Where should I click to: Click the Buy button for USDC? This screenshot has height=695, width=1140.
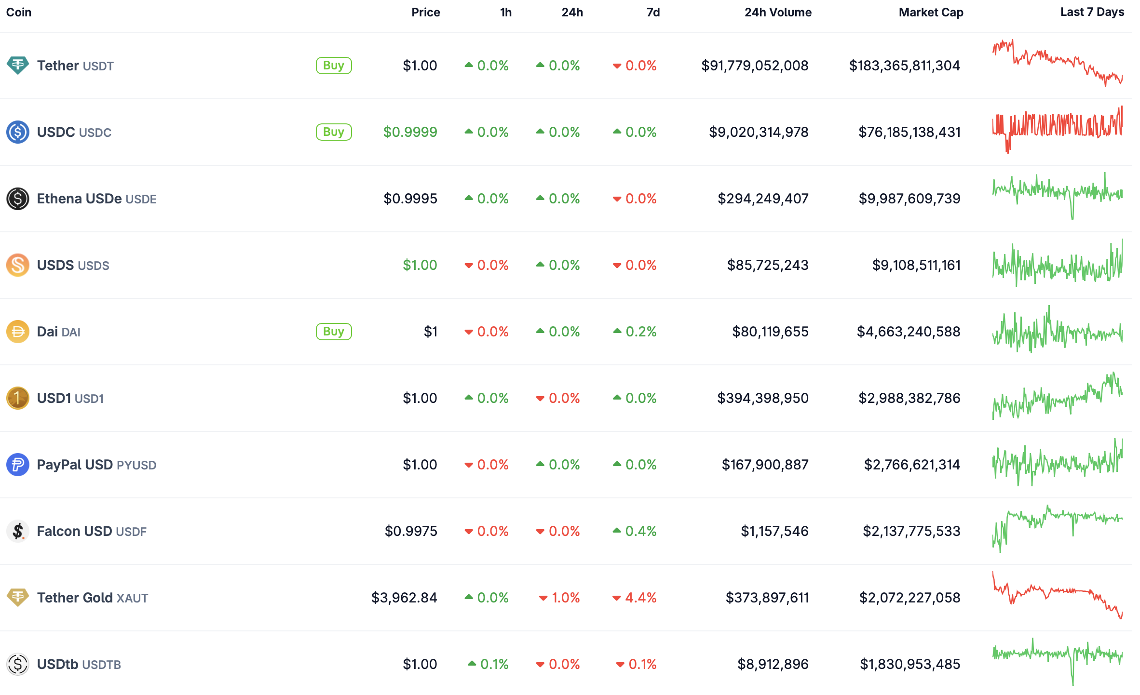click(x=334, y=132)
